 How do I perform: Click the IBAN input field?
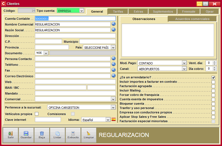tap(61, 88)
